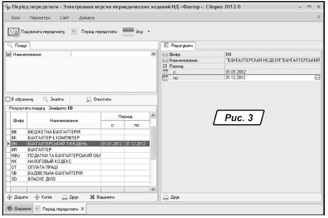This screenshot has width=328, height=218.
Task: Open the Параметри menu
Action: [x=39, y=17]
